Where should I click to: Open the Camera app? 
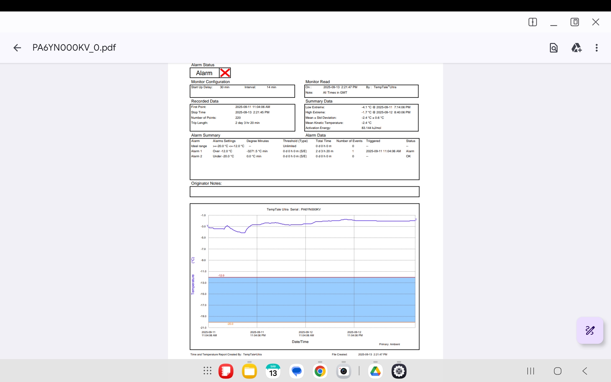344,371
